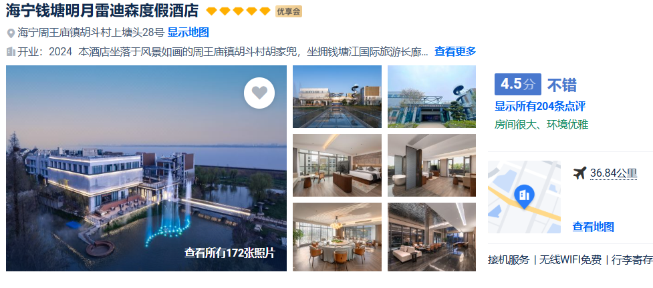Click the location pin icon beside address
Viewport: 653px width, 288px height.
11,33
